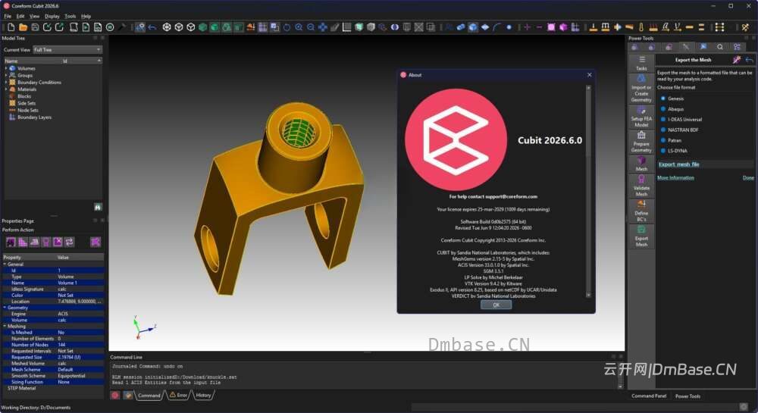This screenshot has height=413, width=758.
Task: Open the Display menu
Action: 52,16
